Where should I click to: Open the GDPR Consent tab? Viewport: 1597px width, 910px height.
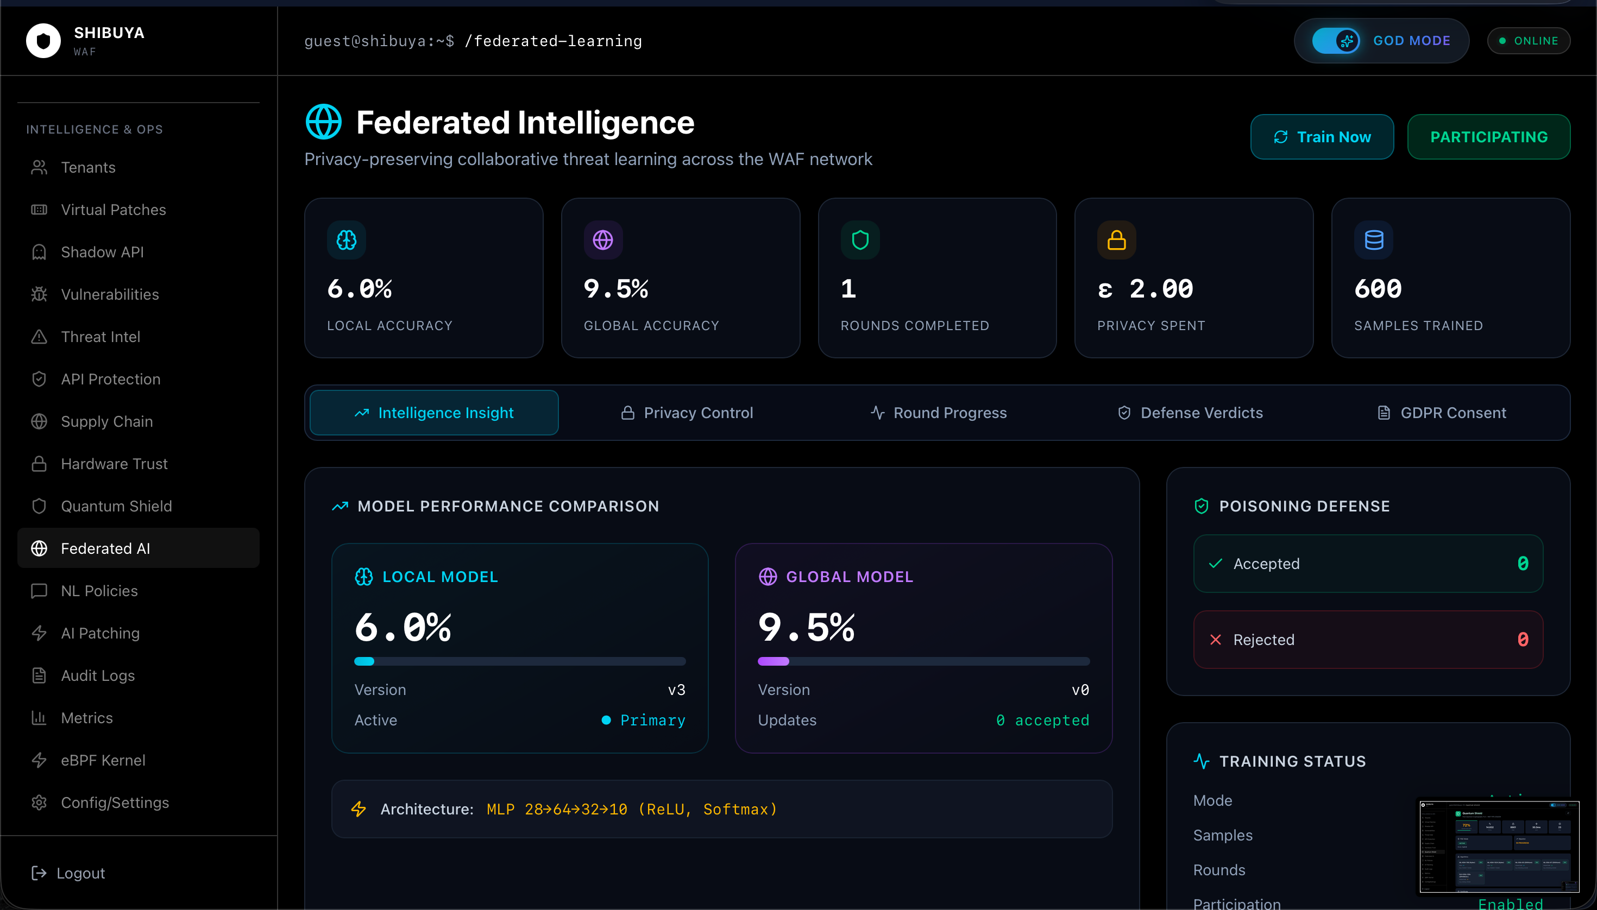[x=1441, y=413]
